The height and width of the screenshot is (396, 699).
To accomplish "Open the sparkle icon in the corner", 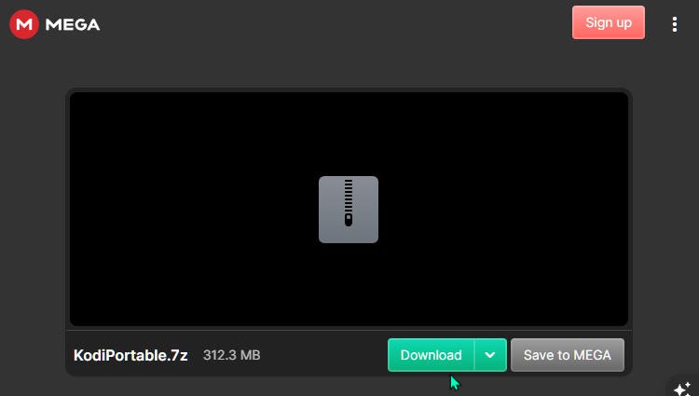I will [x=682, y=389].
